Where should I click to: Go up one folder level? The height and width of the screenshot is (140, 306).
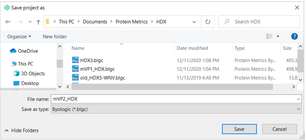click(x=38, y=22)
